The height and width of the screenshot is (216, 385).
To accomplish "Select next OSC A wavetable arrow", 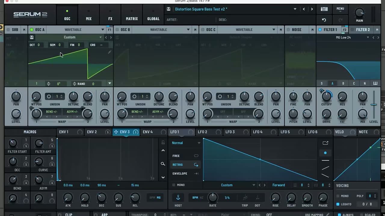I will tap(111, 37).
